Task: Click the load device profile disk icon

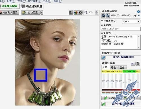Action: click(103, 15)
